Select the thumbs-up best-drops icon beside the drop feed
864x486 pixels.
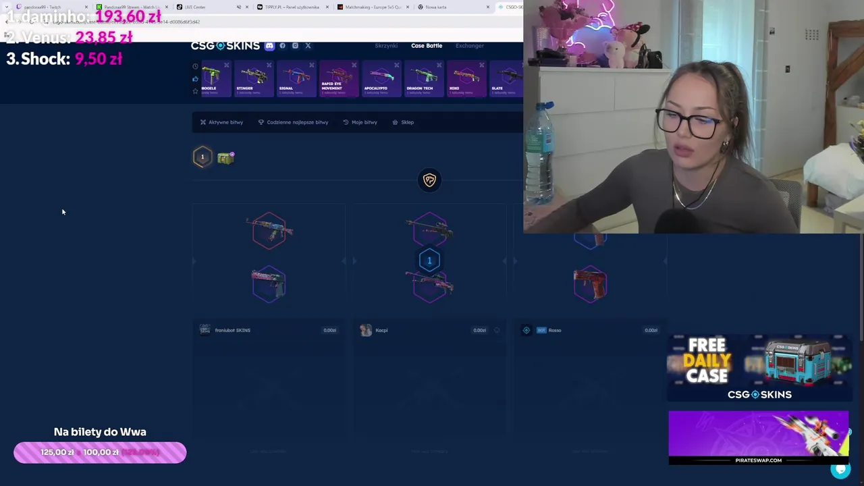pyautogui.click(x=195, y=79)
